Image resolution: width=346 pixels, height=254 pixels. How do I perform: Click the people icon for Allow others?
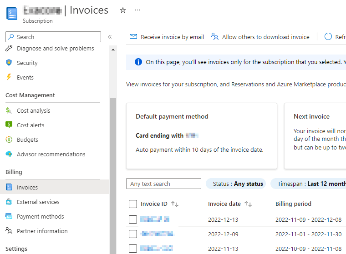pyautogui.click(x=215, y=36)
